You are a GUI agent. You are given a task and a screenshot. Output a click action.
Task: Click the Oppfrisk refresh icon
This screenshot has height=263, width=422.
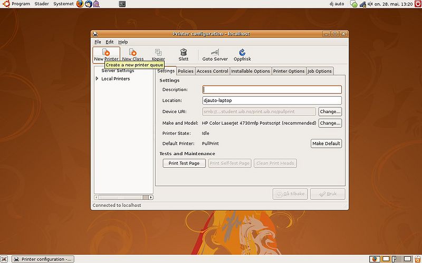click(x=242, y=52)
